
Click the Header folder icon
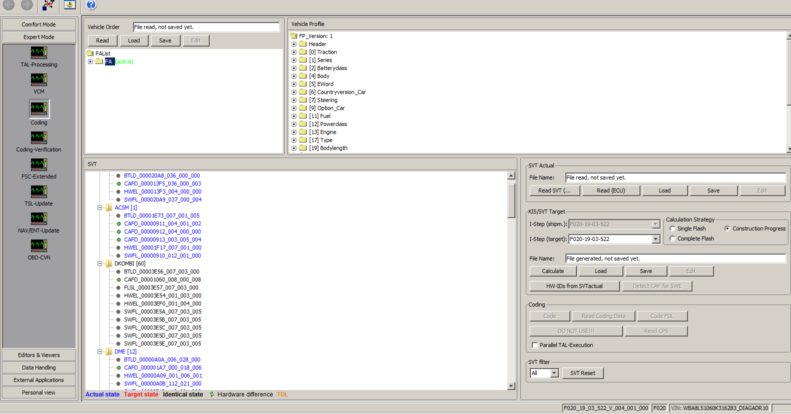[x=303, y=43]
